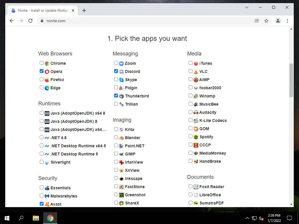Open the tab search dropdown chevron
This screenshot has height=224, width=299.
coord(246,7)
